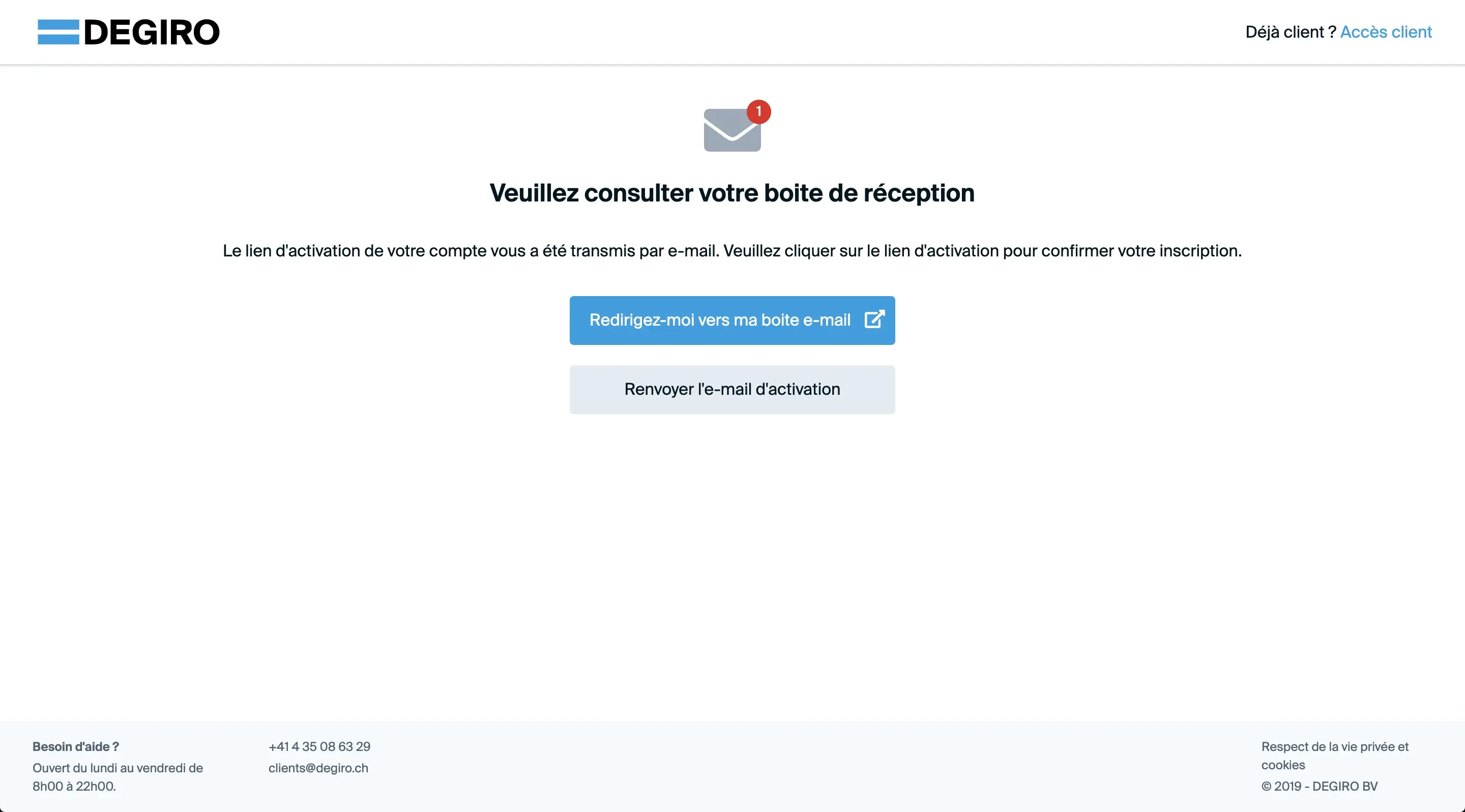Click the DEGIRO wordmark in the header
This screenshot has height=812, width=1465.
[151, 33]
